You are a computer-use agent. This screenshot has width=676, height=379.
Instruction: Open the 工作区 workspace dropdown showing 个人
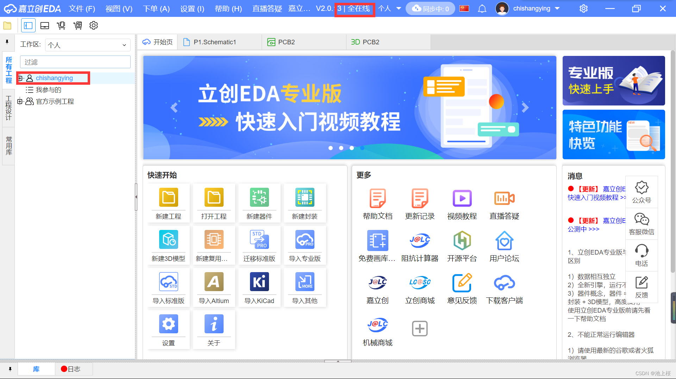pos(87,45)
